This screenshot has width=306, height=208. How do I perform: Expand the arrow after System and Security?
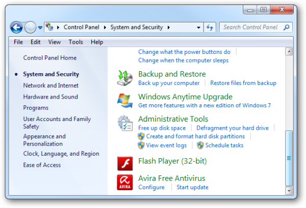pos(168,27)
